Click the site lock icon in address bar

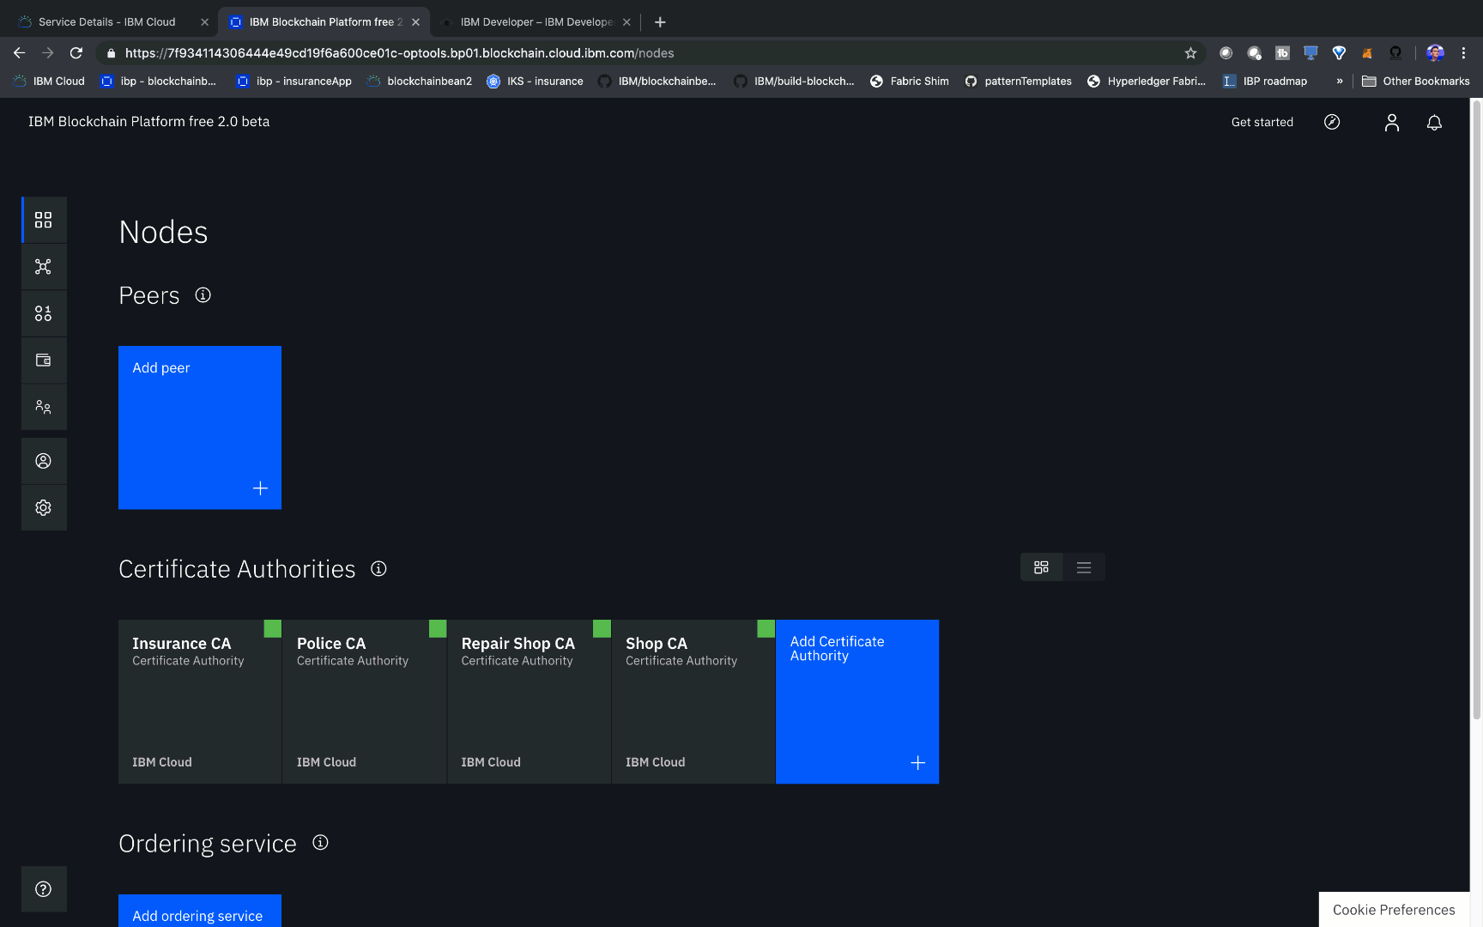pos(111,53)
